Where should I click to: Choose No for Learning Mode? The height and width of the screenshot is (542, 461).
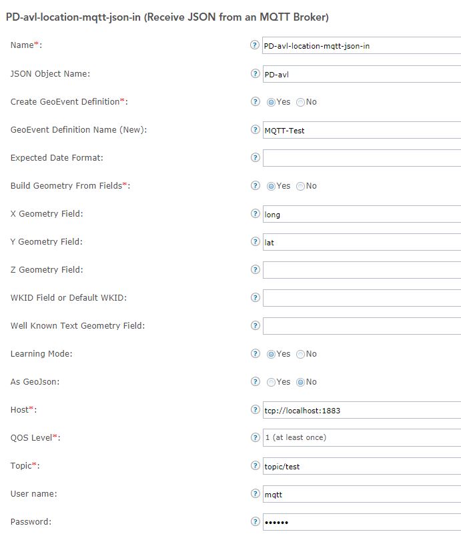coord(300,354)
